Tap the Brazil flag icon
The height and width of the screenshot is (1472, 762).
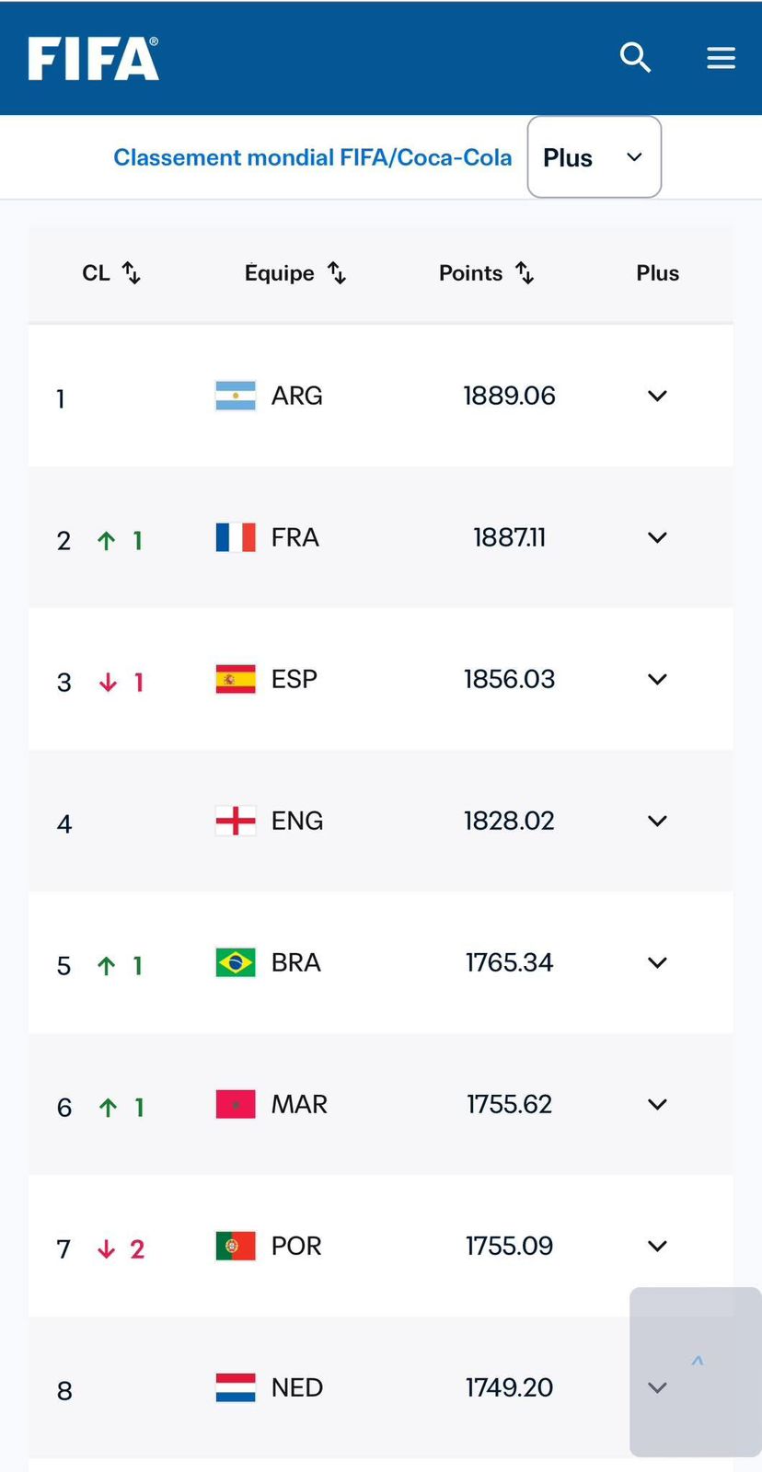[236, 962]
